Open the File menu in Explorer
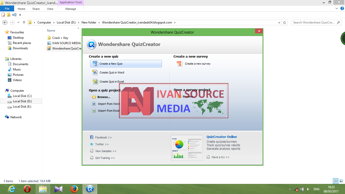Screen dimensions: 345x194 (x=7, y=9)
